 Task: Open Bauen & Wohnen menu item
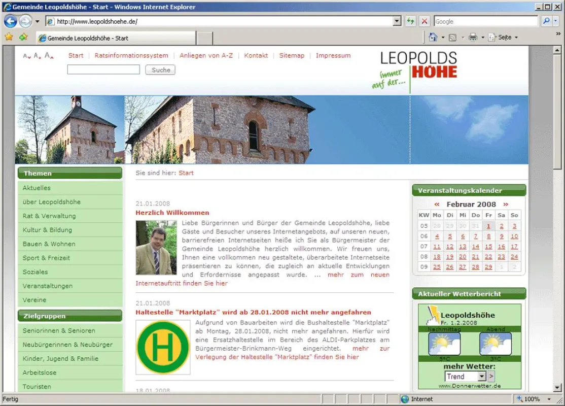tap(70, 244)
